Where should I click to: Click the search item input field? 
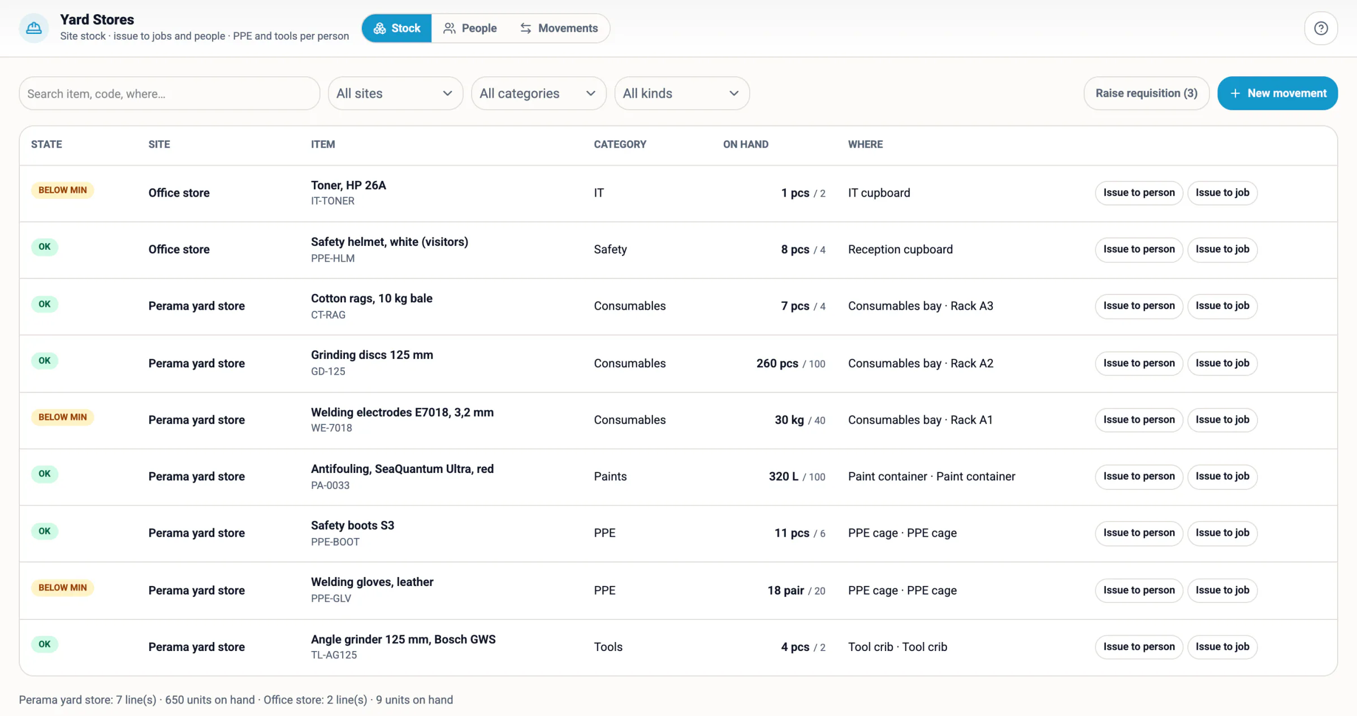169,93
